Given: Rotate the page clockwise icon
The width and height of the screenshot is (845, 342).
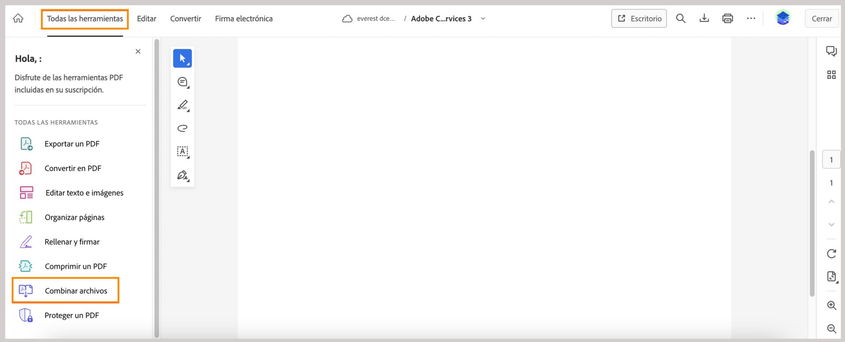Looking at the screenshot, I should [x=831, y=253].
